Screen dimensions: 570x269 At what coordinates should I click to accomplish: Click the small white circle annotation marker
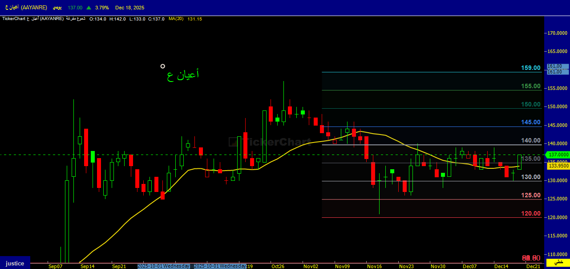pos(163,66)
